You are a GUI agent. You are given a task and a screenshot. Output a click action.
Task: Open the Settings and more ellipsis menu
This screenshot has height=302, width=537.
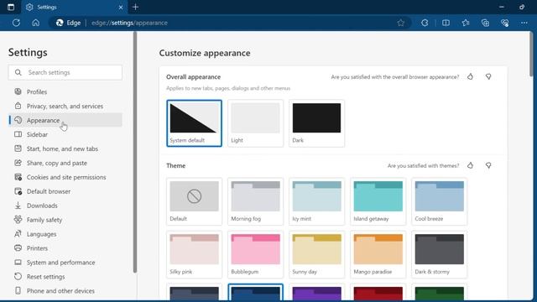click(x=524, y=23)
